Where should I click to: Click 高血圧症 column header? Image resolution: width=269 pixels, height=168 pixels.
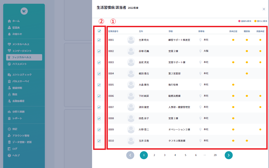(233, 31)
